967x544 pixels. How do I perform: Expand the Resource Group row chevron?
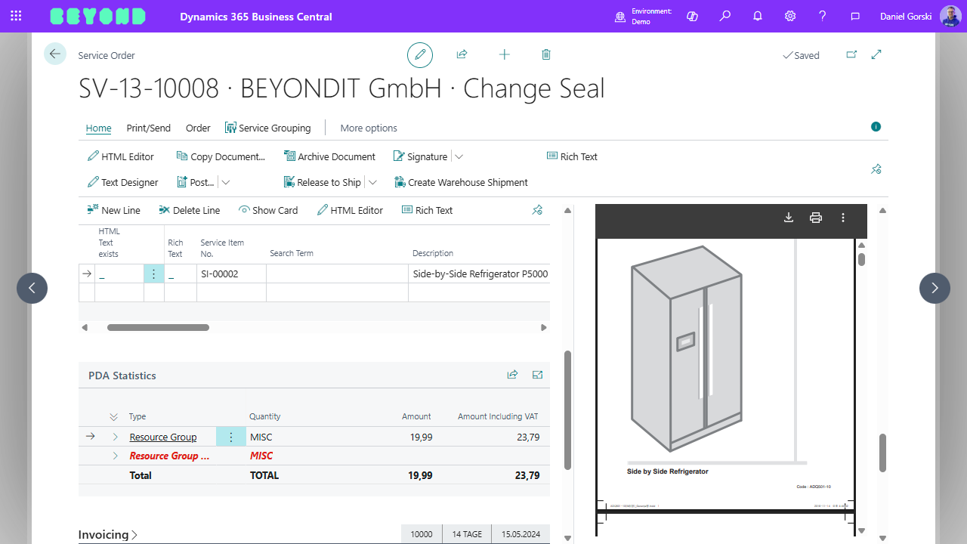[x=116, y=437]
